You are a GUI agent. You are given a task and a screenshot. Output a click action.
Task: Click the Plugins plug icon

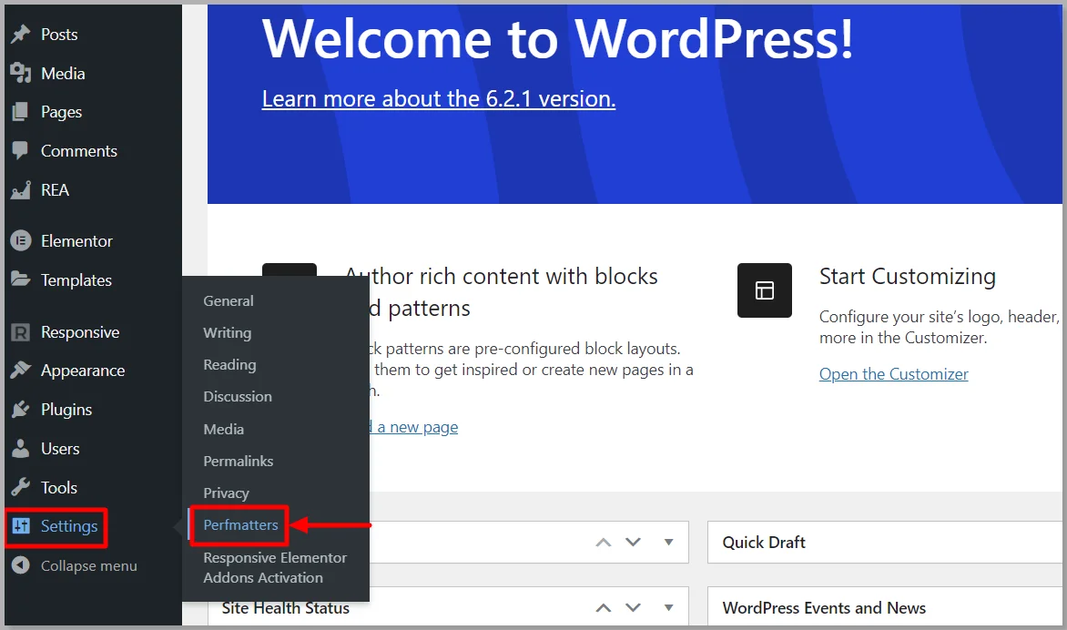pos(20,410)
